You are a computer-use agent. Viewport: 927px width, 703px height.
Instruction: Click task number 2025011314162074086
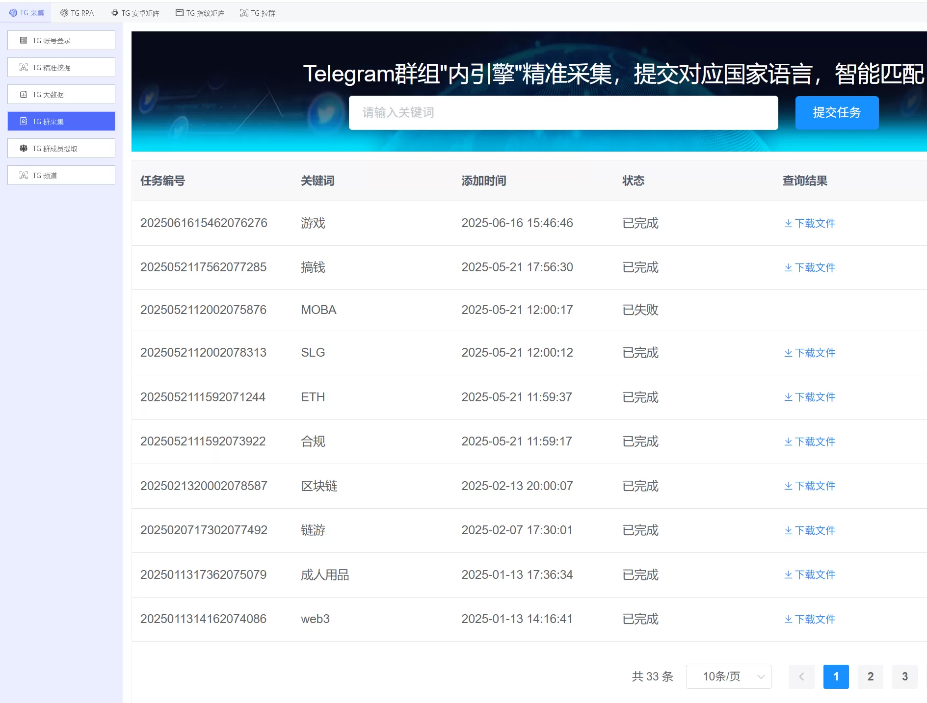click(203, 619)
